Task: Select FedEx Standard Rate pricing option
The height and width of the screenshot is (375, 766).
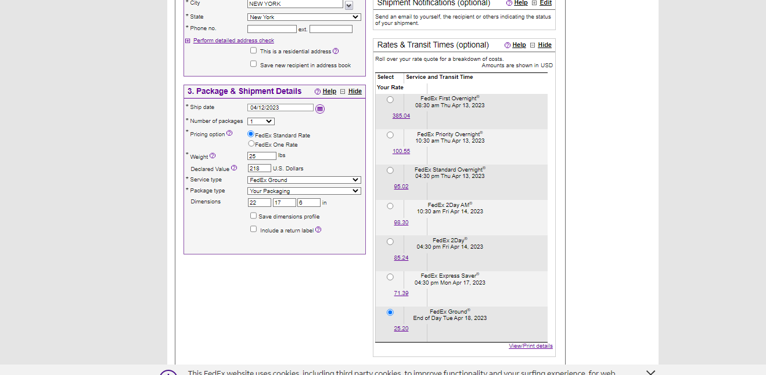Action: click(x=251, y=134)
